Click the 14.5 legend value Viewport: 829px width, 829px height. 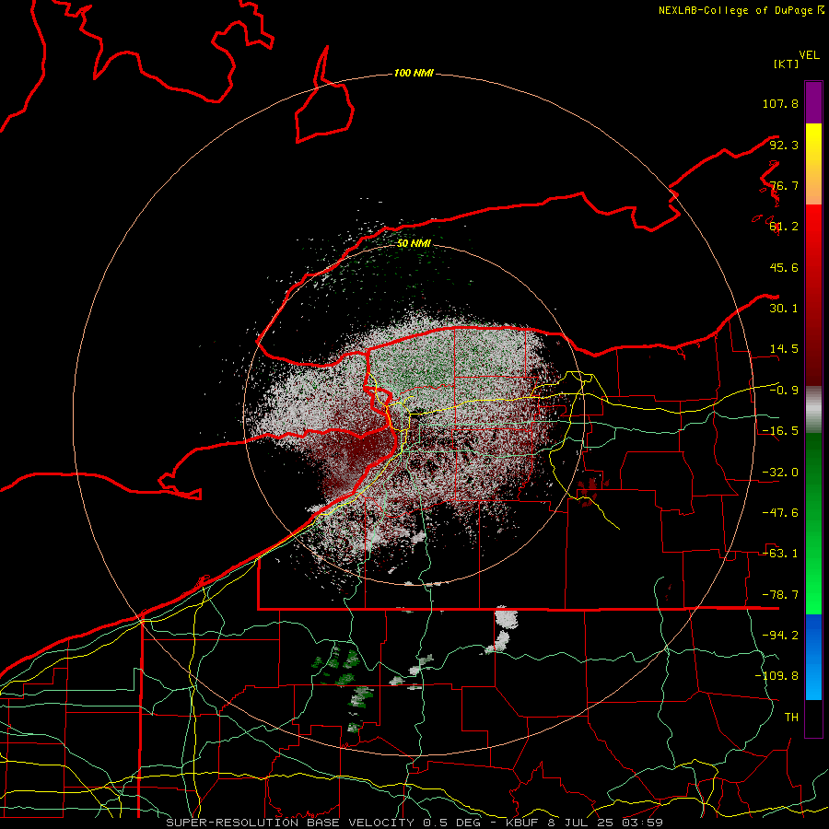[x=784, y=349]
